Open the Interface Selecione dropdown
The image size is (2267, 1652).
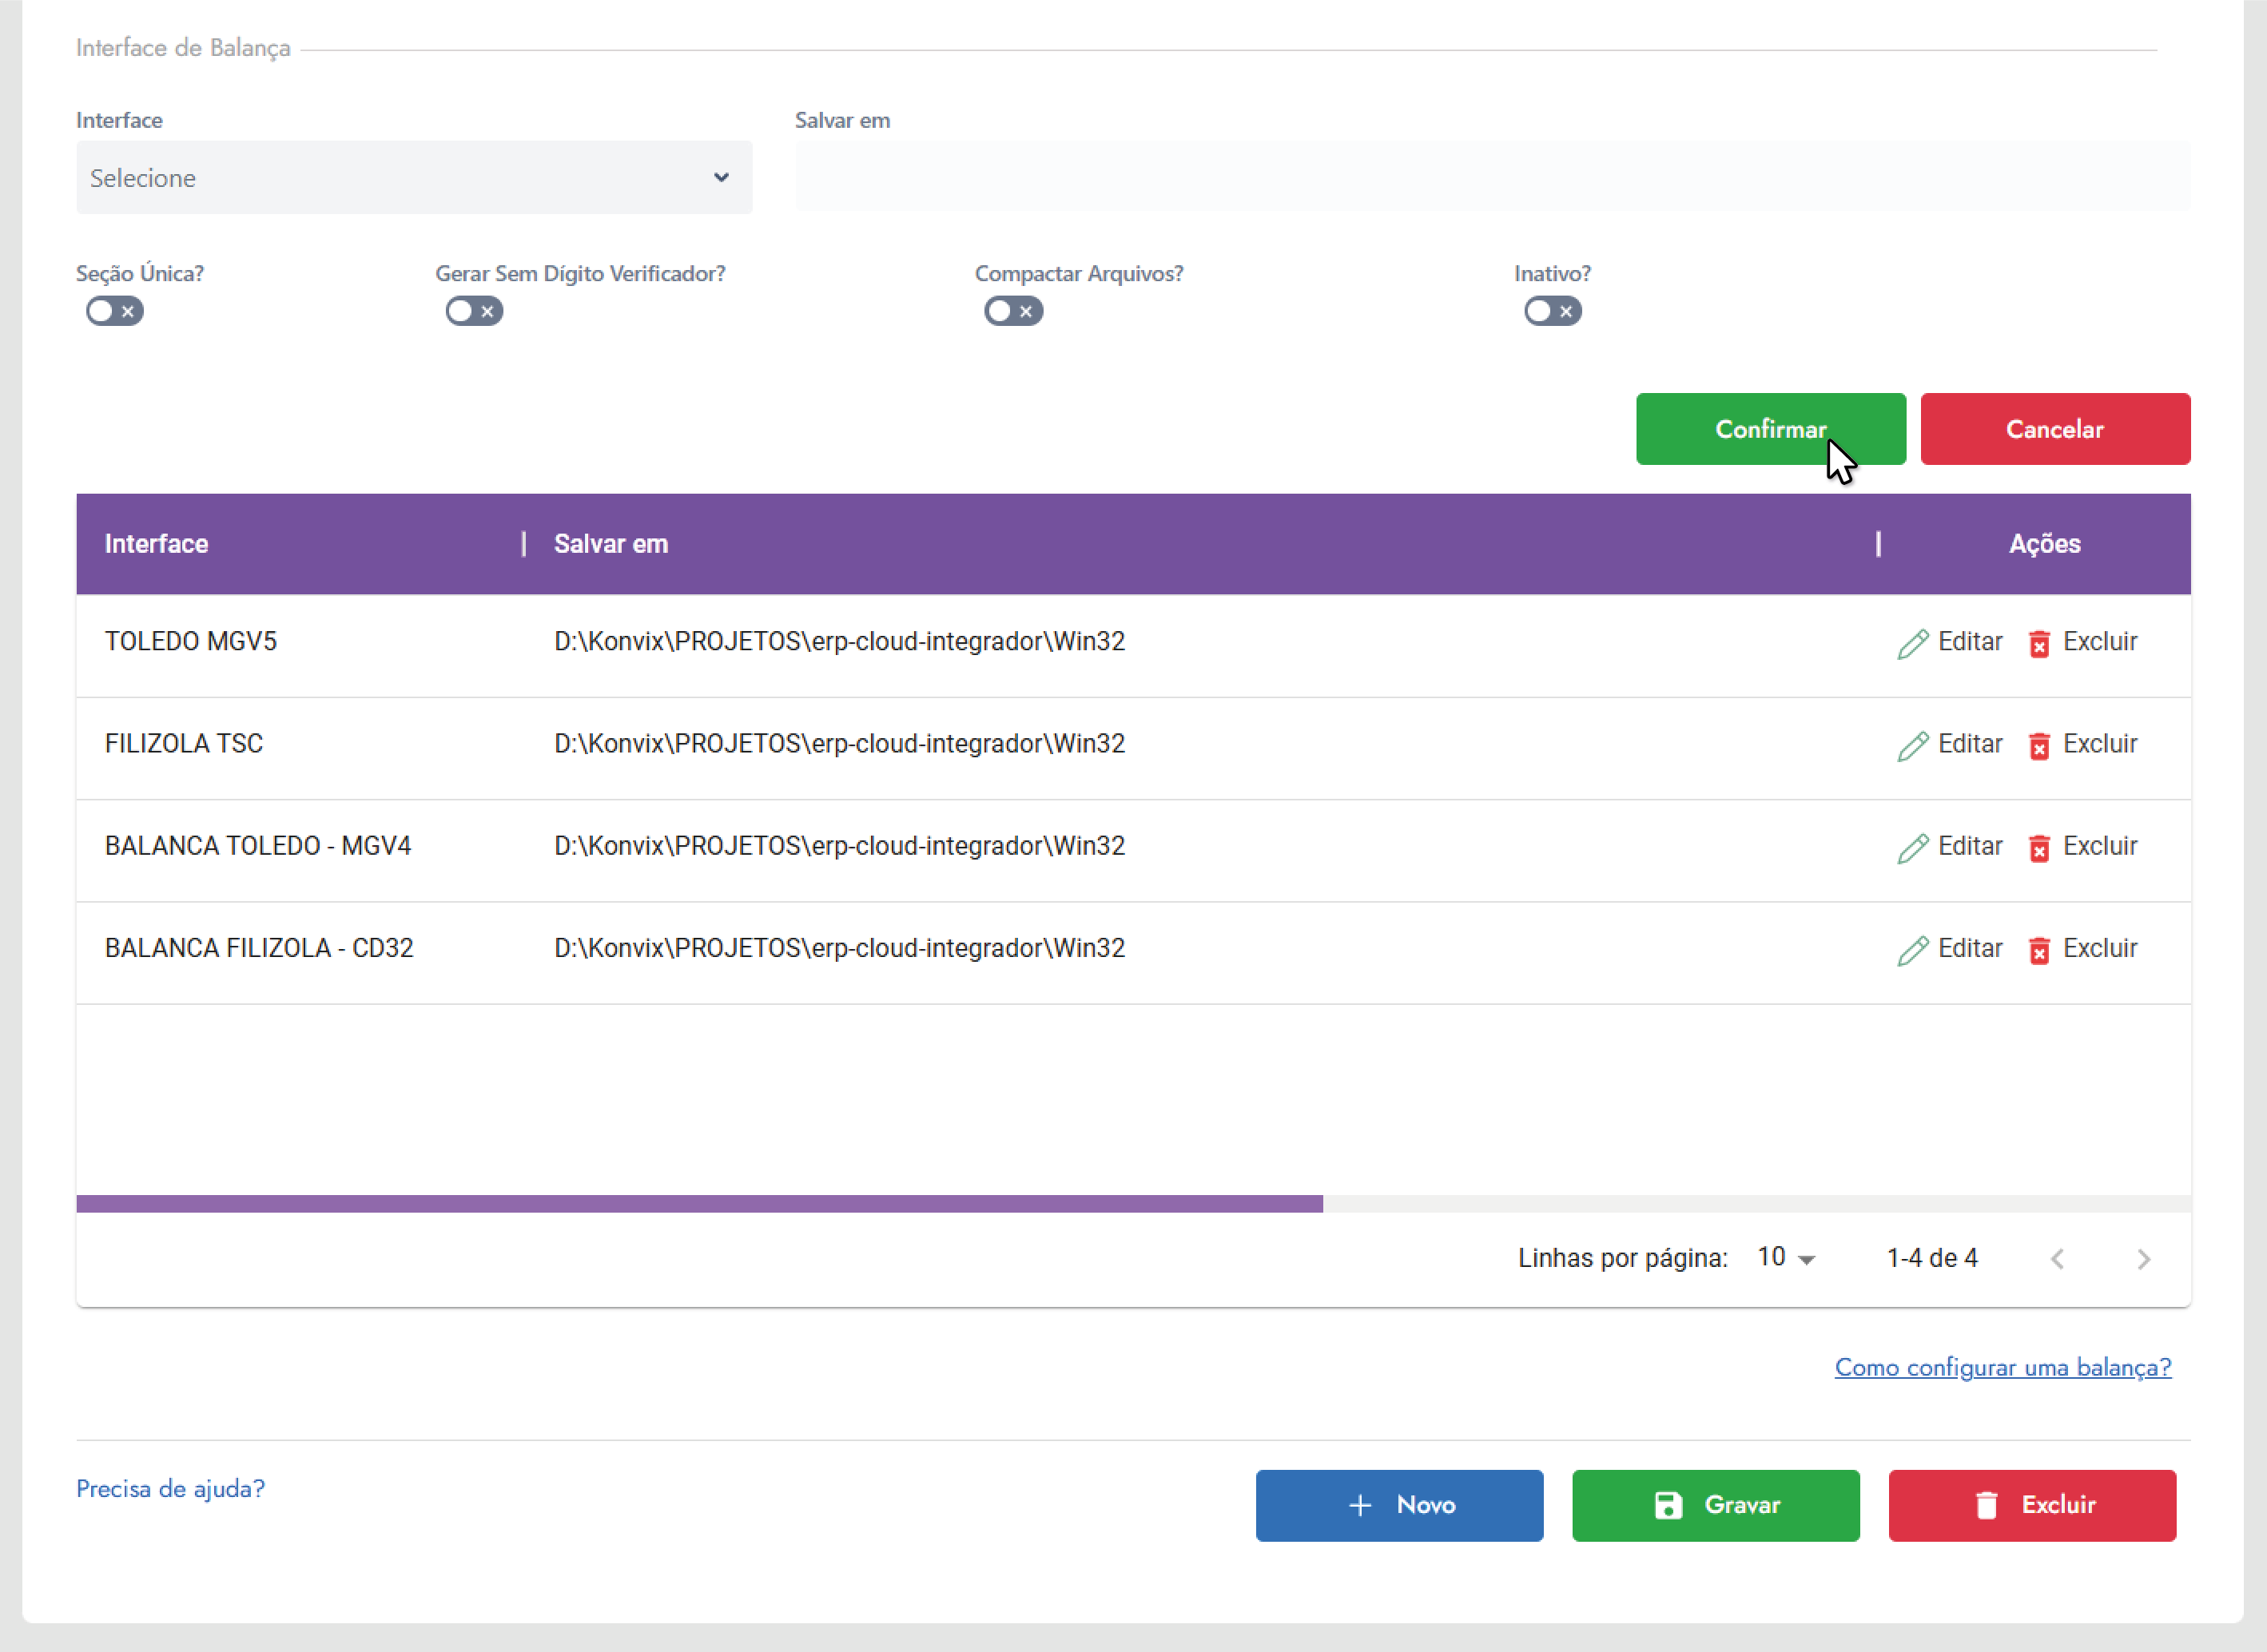coord(414,177)
